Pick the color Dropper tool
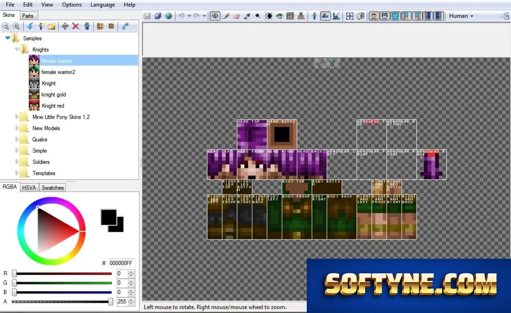 pyautogui.click(x=247, y=16)
